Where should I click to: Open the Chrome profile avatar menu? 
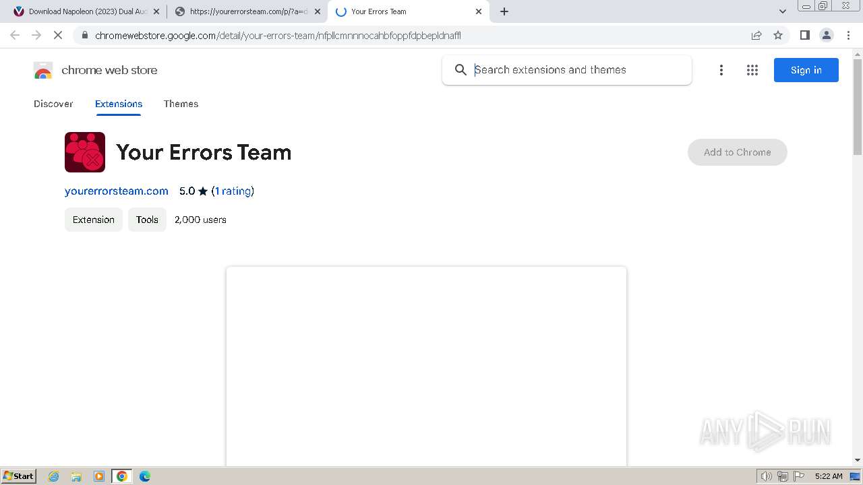[x=827, y=35]
